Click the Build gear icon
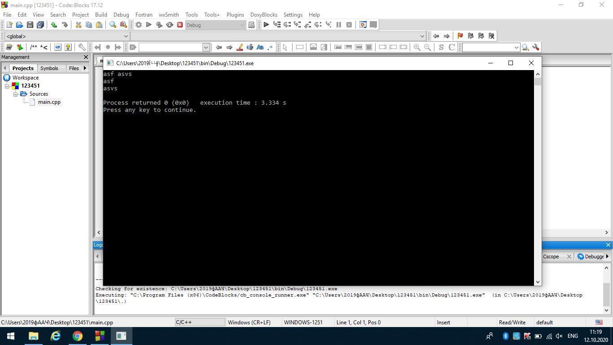Image resolution: width=613 pixels, height=345 pixels. point(139,25)
